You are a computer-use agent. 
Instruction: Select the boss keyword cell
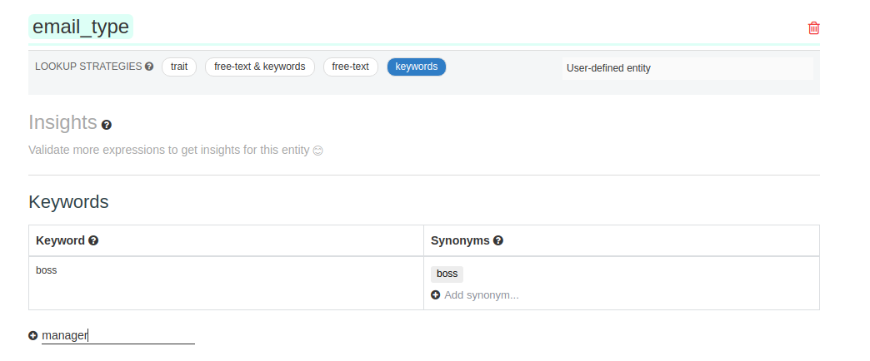coord(47,270)
